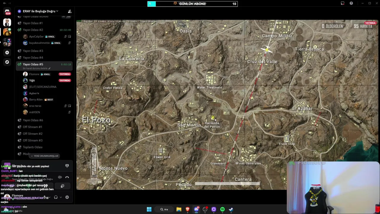Click the Flomore user avatar in bottom panel
The width and height of the screenshot is (380, 214).
[7, 197]
